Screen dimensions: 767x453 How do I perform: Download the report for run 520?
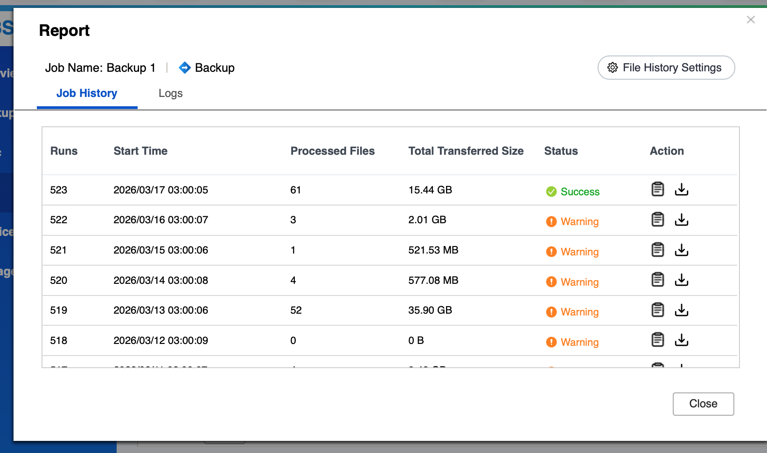681,280
